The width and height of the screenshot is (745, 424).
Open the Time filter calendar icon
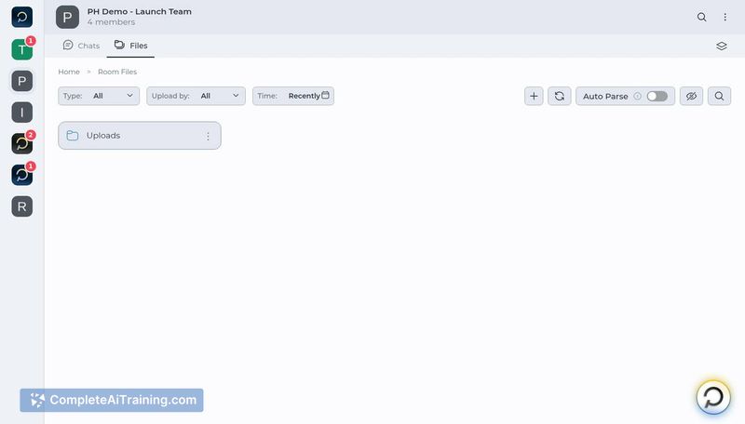325,96
